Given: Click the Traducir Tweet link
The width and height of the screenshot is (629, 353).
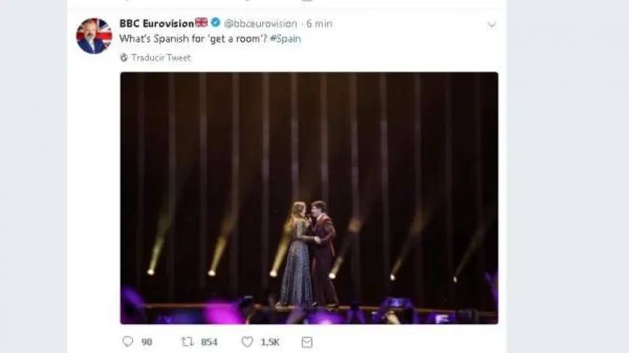Looking at the screenshot, I should click(x=161, y=58).
